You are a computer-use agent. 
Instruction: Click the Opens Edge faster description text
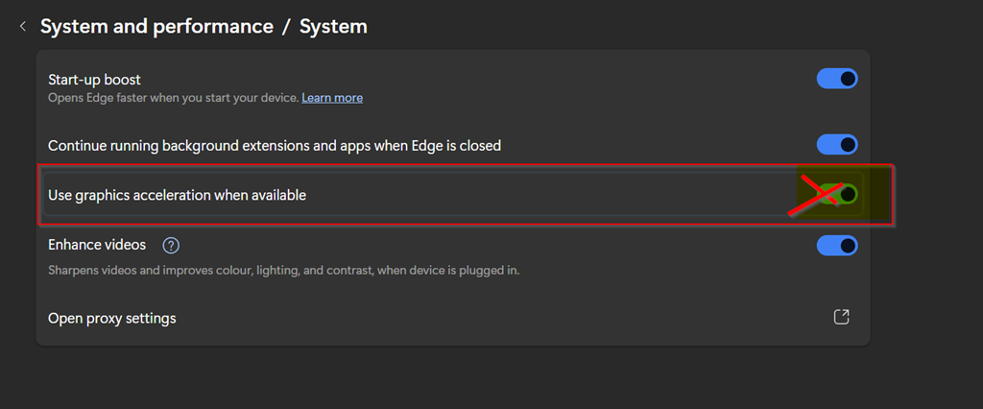coord(173,98)
